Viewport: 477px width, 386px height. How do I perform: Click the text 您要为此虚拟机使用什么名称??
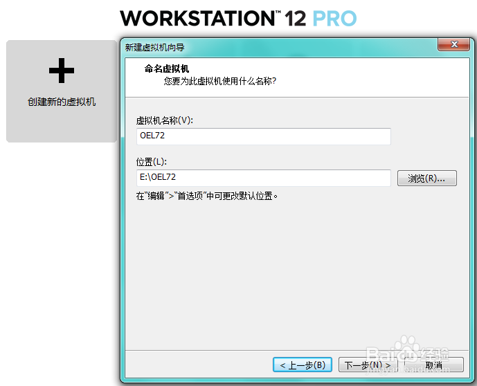coord(220,81)
